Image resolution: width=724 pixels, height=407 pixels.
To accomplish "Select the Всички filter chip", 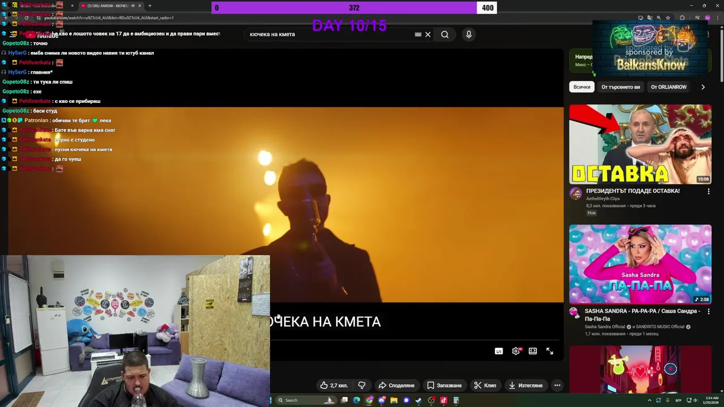I will click(581, 87).
